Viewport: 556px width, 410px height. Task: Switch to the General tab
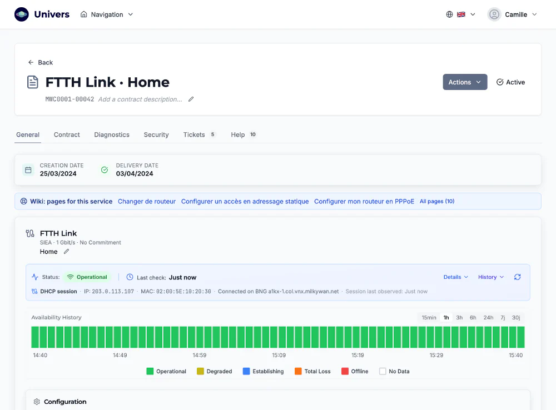(x=28, y=134)
